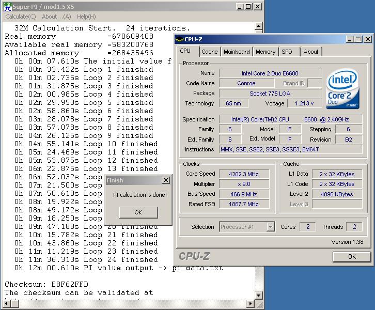Switch to the Memory tab
375x310 pixels.
coord(265,52)
